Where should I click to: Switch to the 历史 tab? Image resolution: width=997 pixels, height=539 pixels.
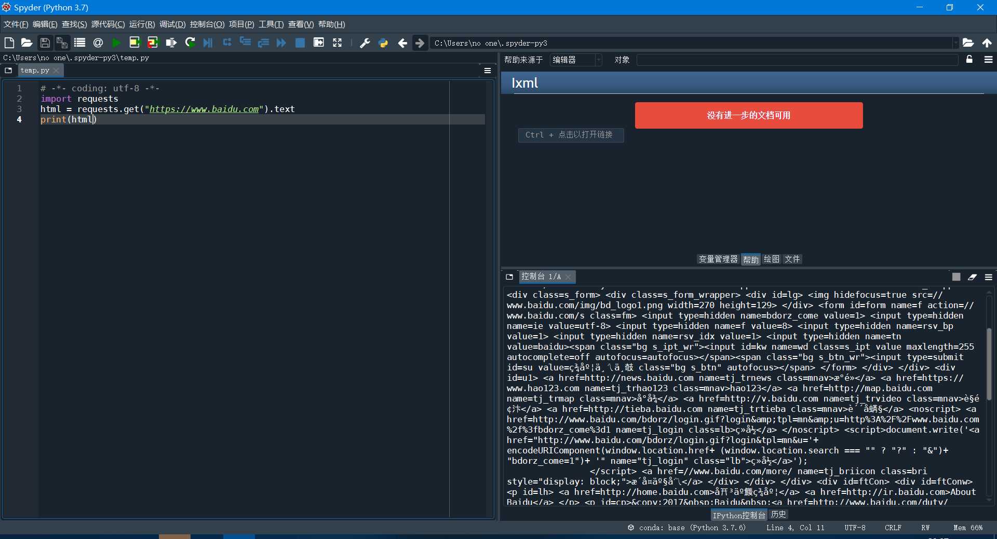point(778,515)
